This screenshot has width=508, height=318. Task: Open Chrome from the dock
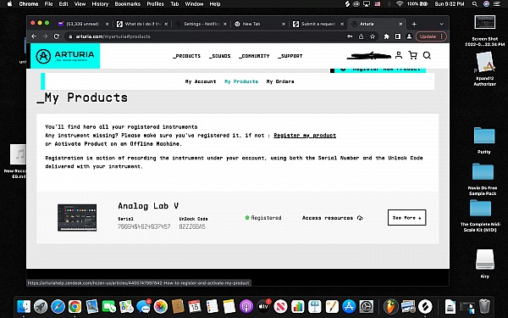tap(75, 306)
